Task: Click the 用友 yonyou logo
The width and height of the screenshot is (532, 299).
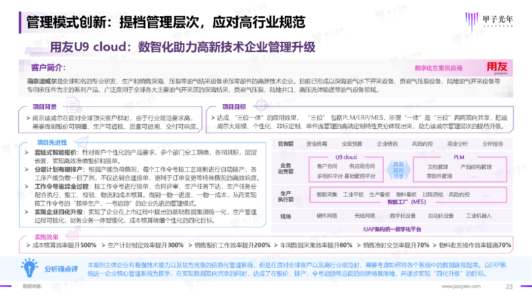Action: 497,68
